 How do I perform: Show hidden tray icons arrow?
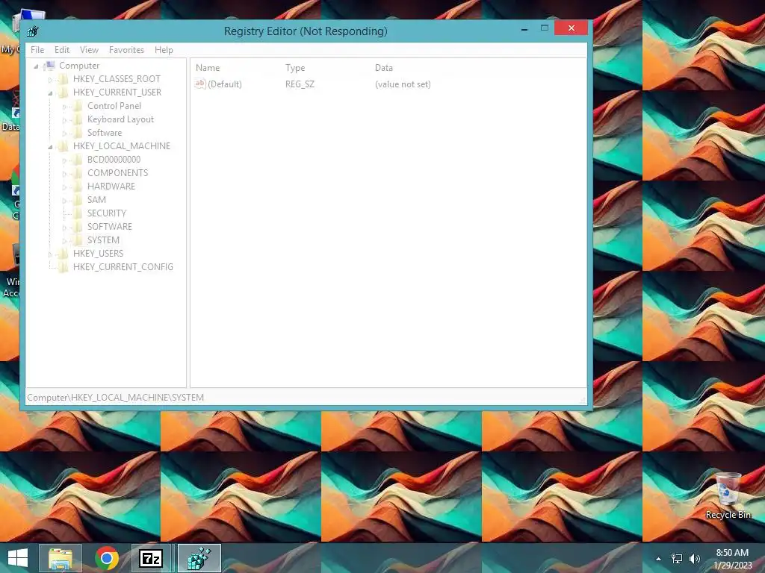658,559
